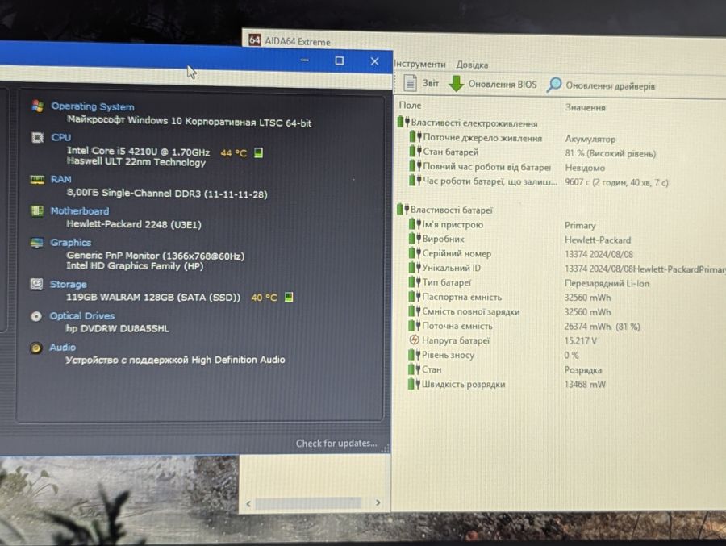Viewport: 726px width, 546px height.
Task: Click Hewlett-Packard 2248 (U3E1) text
Action: (x=134, y=224)
